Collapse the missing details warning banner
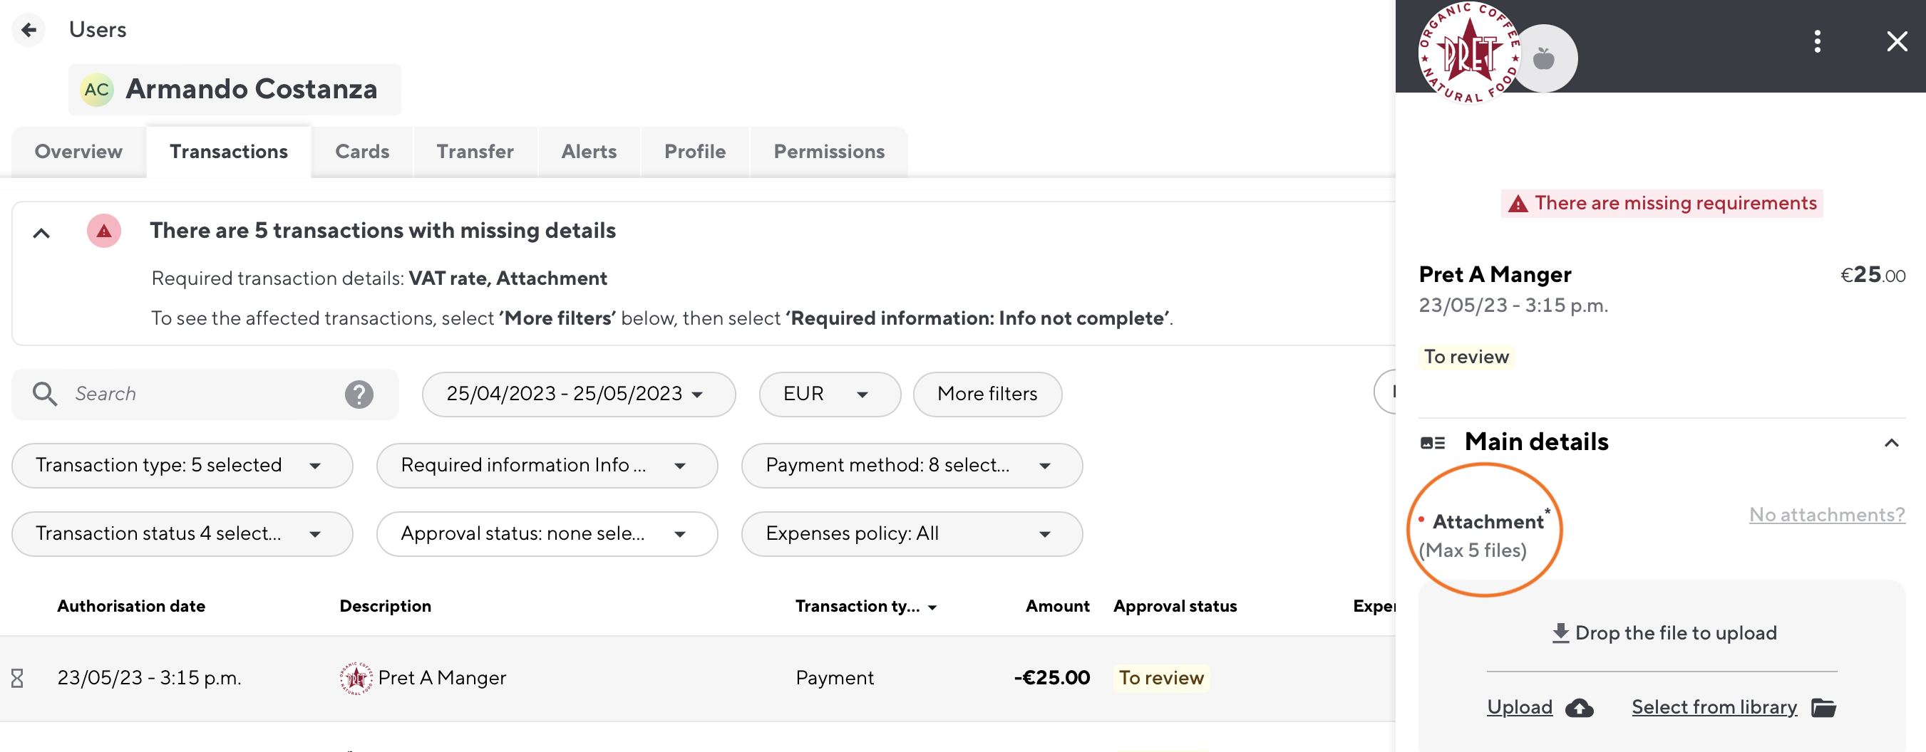Viewport: 1926px width, 752px height. (x=42, y=232)
